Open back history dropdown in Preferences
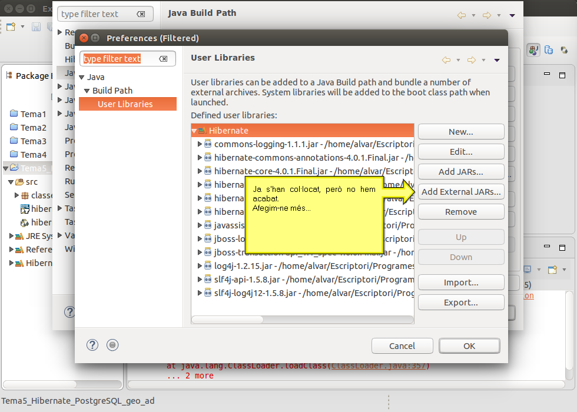 point(458,60)
